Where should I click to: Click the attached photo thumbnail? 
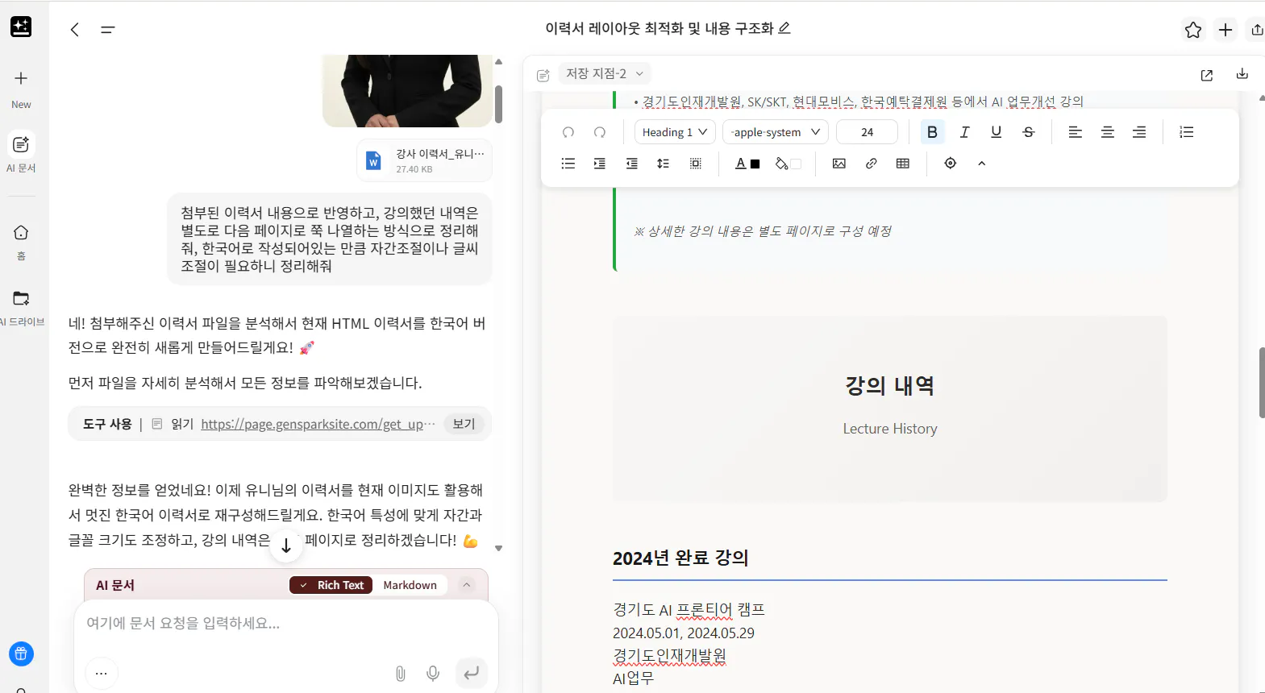pyautogui.click(x=407, y=90)
